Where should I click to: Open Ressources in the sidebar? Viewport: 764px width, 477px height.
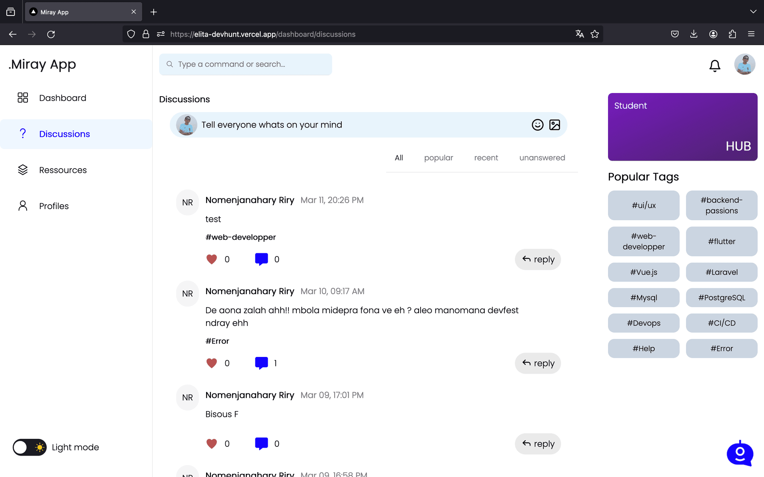pos(76,170)
